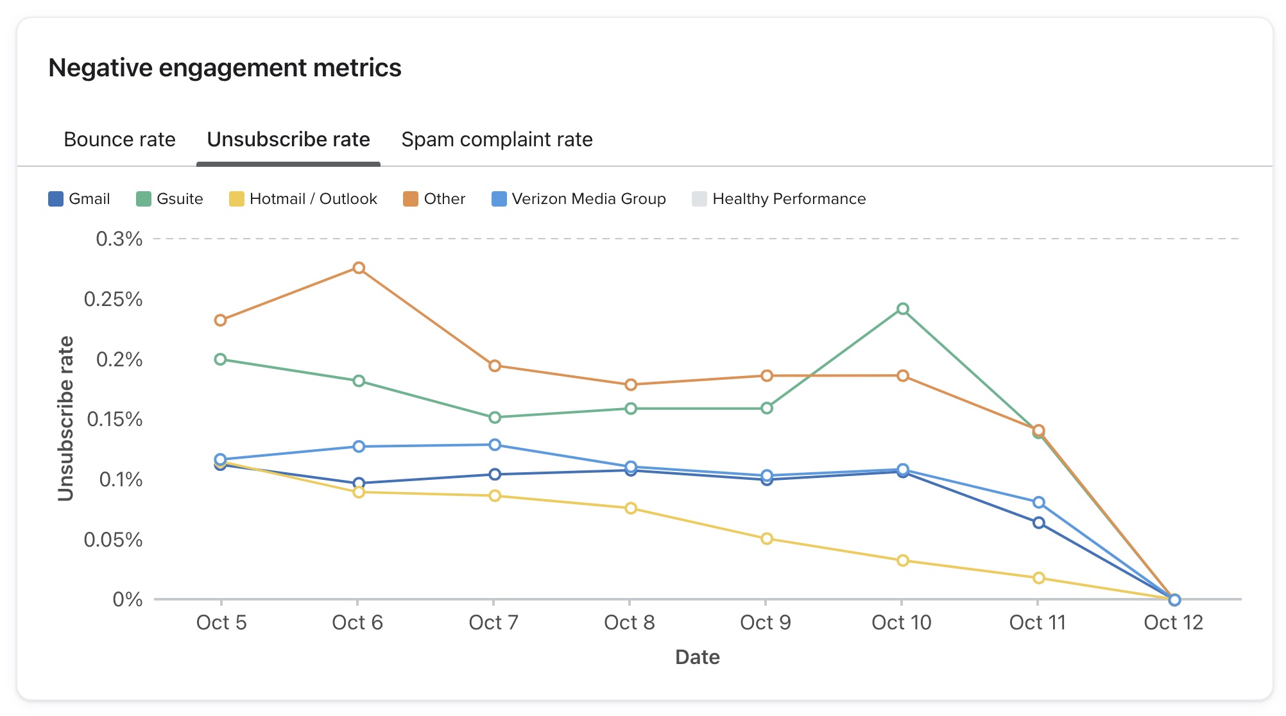Open the Spam complaint rate tab
Viewport: 1286px width, 716px height.
click(497, 139)
